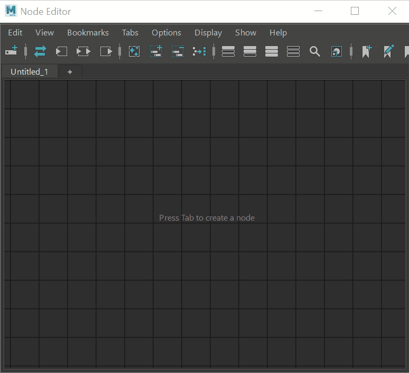Toggle the teal synced selection arrows icon
Viewport: 409px width, 373px height.
coord(40,51)
